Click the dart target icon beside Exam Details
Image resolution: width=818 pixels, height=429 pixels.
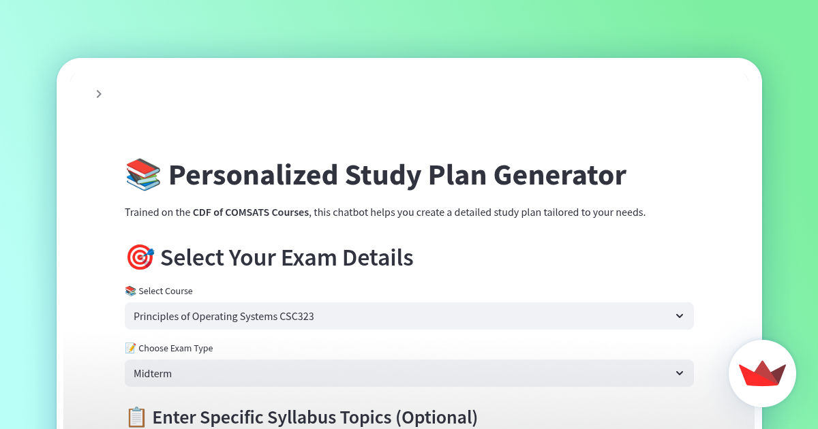139,257
